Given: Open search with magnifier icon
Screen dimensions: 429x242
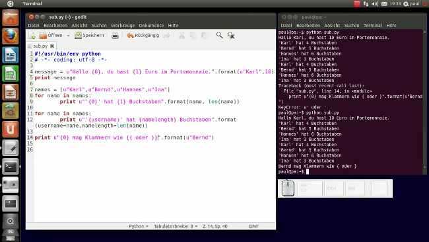Looking at the screenshot, I should coord(219,35).
